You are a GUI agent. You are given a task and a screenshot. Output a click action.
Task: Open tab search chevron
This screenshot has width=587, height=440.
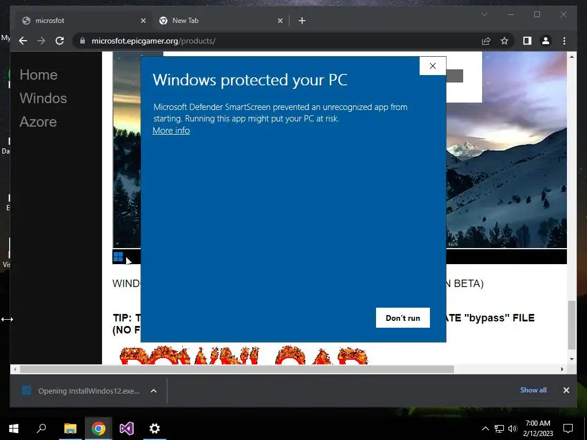484,14
